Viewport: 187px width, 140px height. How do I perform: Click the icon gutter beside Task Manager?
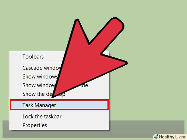[16, 105]
